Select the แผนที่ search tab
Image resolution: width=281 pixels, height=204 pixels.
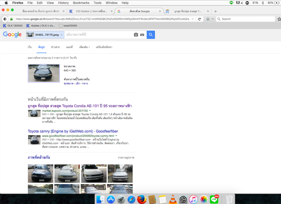coord(69,47)
